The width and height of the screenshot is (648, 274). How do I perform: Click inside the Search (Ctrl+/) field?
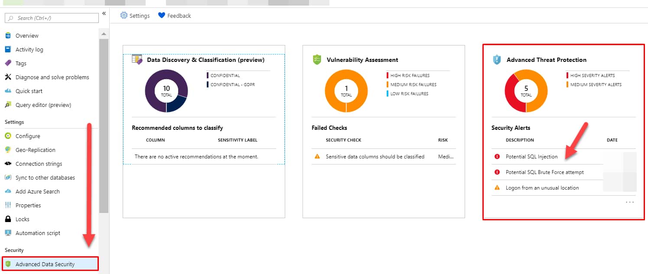51,18
